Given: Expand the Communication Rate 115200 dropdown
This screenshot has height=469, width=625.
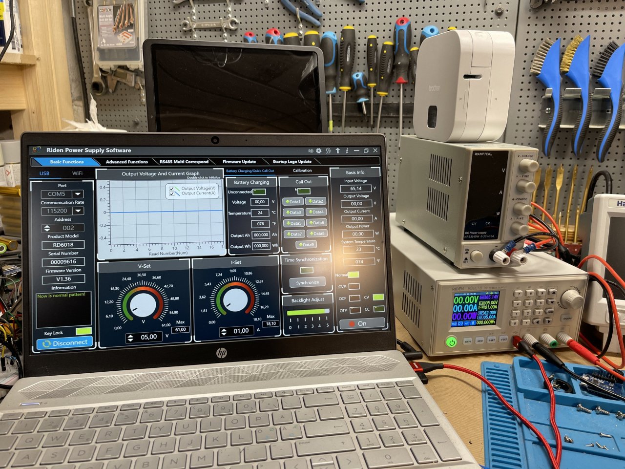Looking at the screenshot, I should [x=78, y=211].
